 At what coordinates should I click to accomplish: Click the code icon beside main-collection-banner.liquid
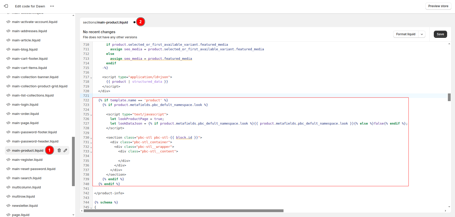coord(8,77)
